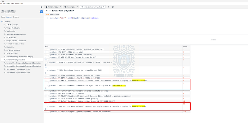The image size is (248, 123).
Task: Click search icon beside Windows Networking Activity
Action: pos(5,34)
